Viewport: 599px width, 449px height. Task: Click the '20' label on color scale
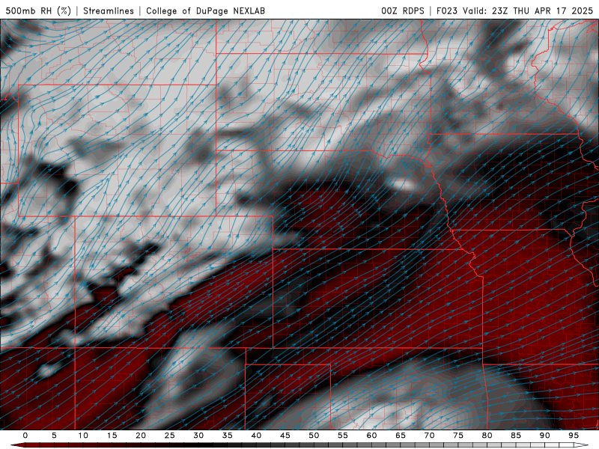[141, 436]
